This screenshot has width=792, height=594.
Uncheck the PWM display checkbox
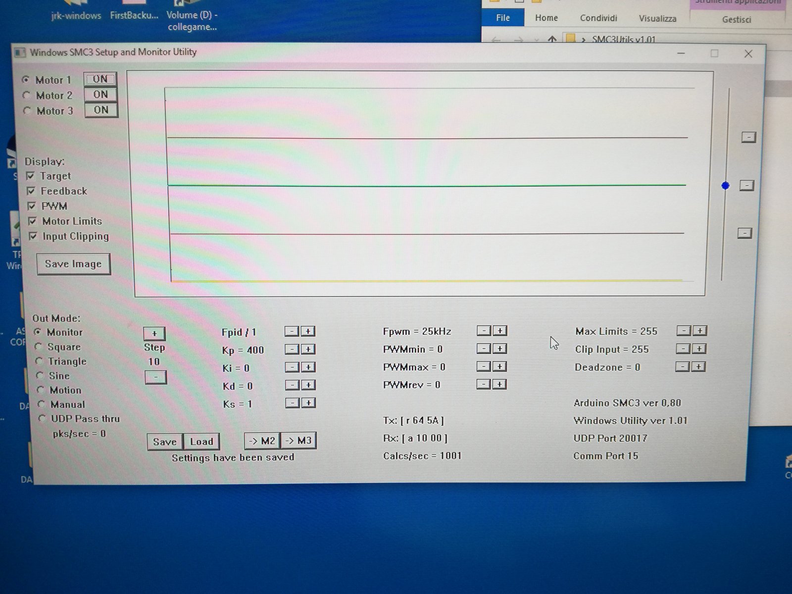[32, 206]
